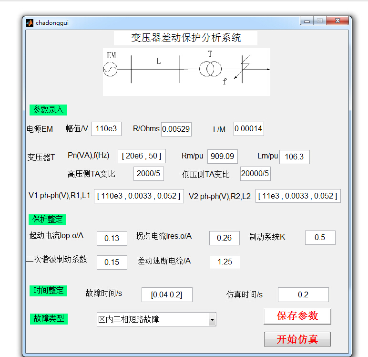This screenshot has height=357, width=368.
Task: Click the V2 ph-ph(V),R2,L2 label text
Action: [220, 197]
